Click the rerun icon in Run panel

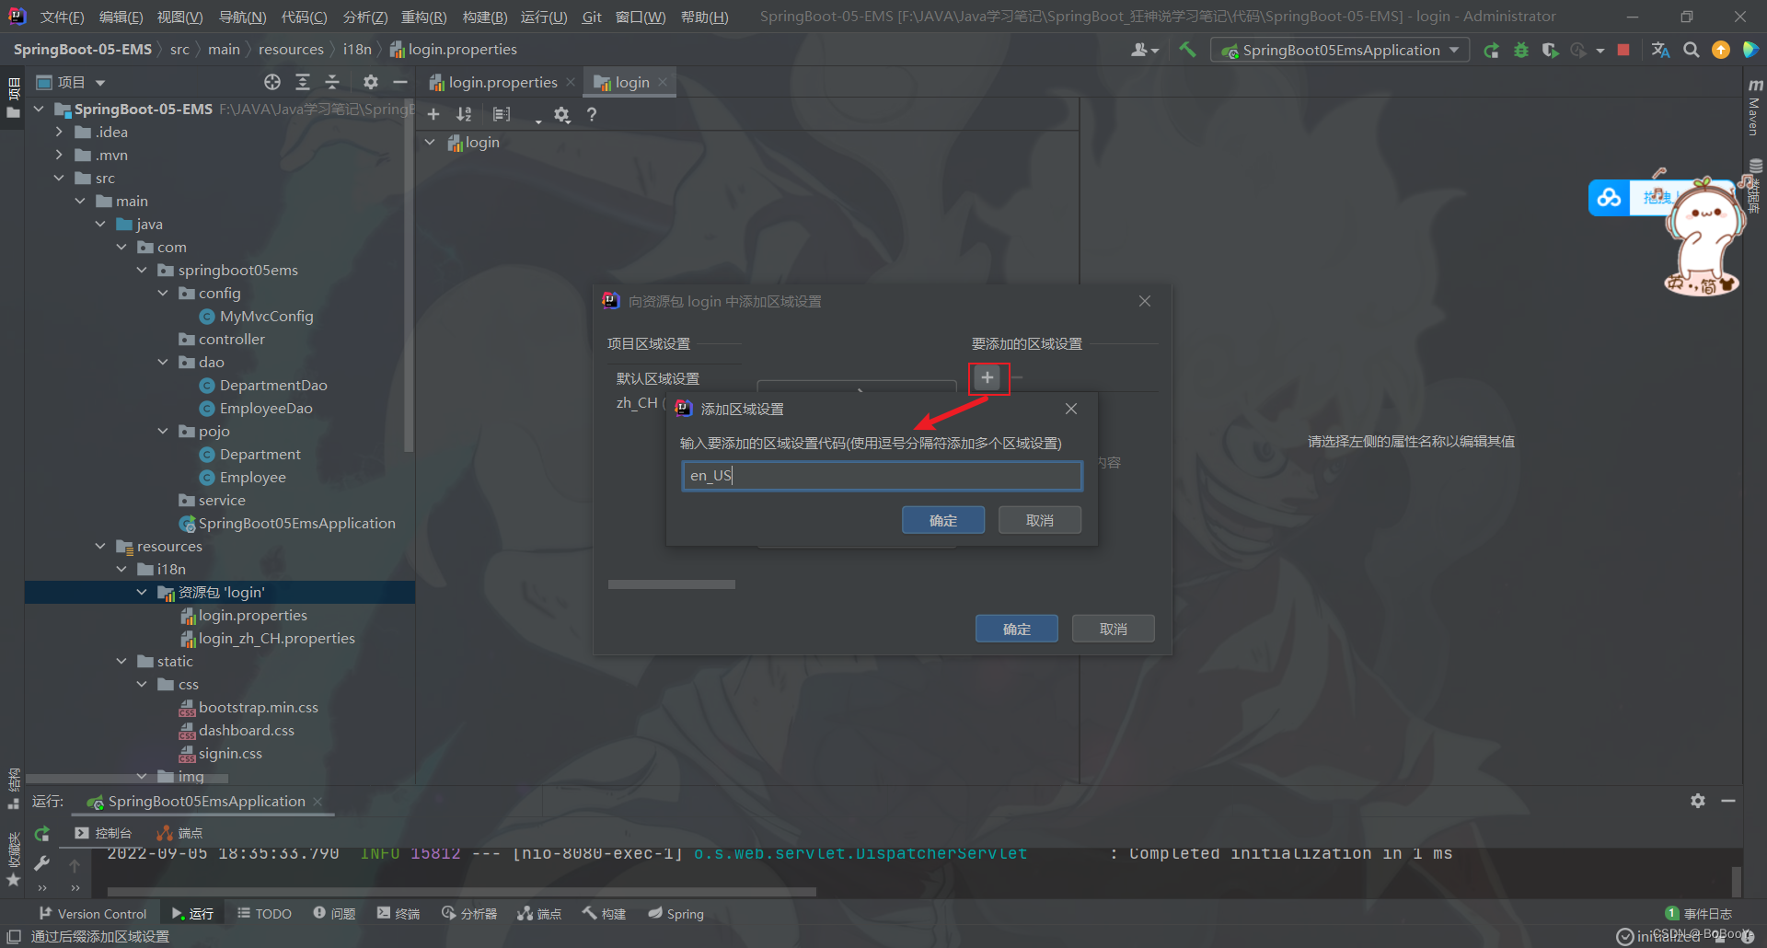coord(41,834)
